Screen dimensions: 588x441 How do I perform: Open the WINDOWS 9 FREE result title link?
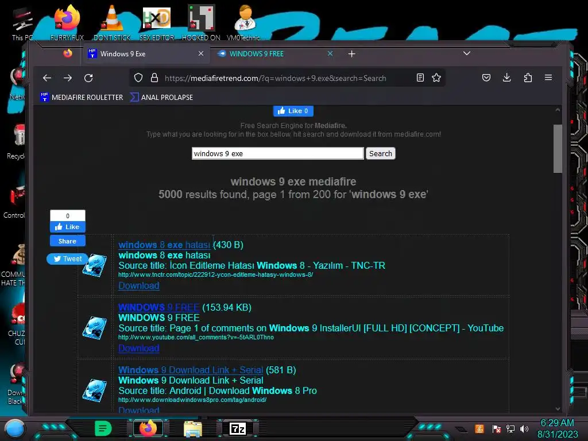pos(159,307)
